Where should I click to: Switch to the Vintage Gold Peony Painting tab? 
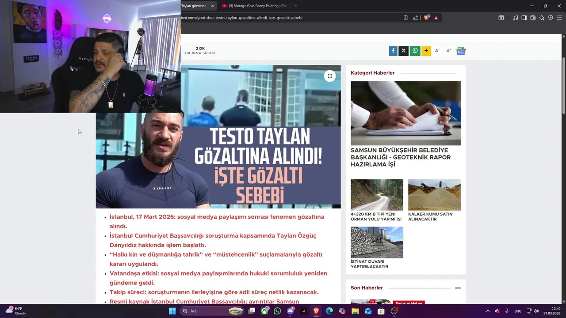[x=254, y=6]
